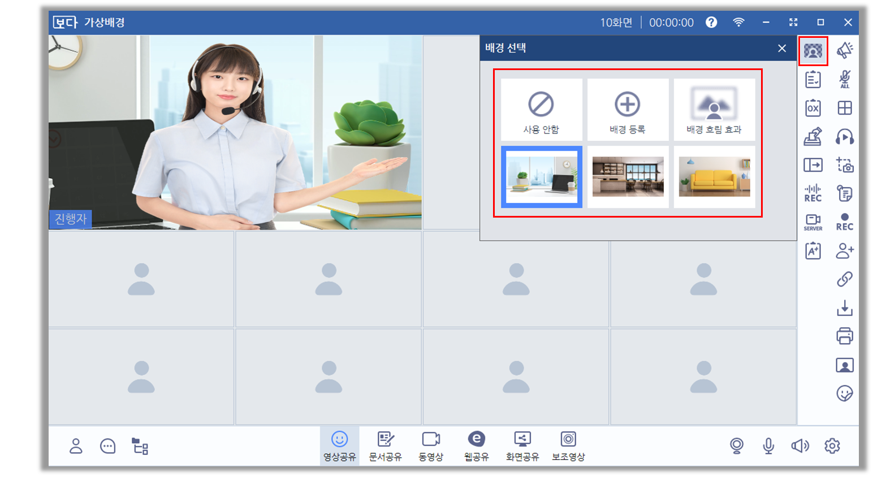Select the 문서공유 tab

click(385, 446)
